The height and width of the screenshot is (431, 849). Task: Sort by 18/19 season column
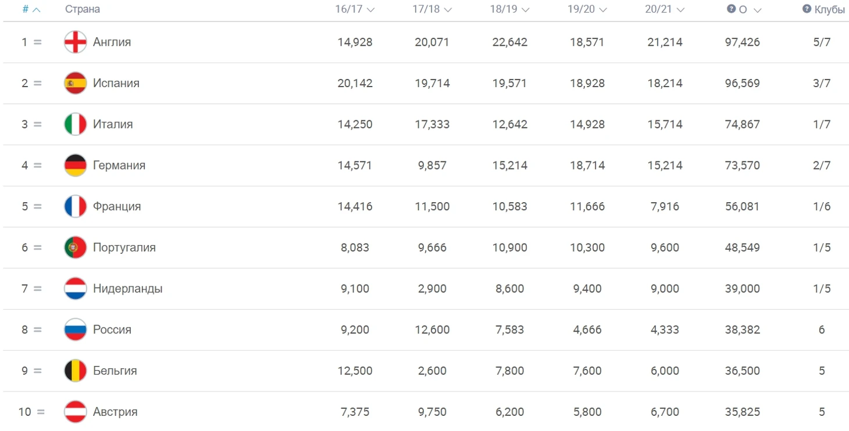510,9
